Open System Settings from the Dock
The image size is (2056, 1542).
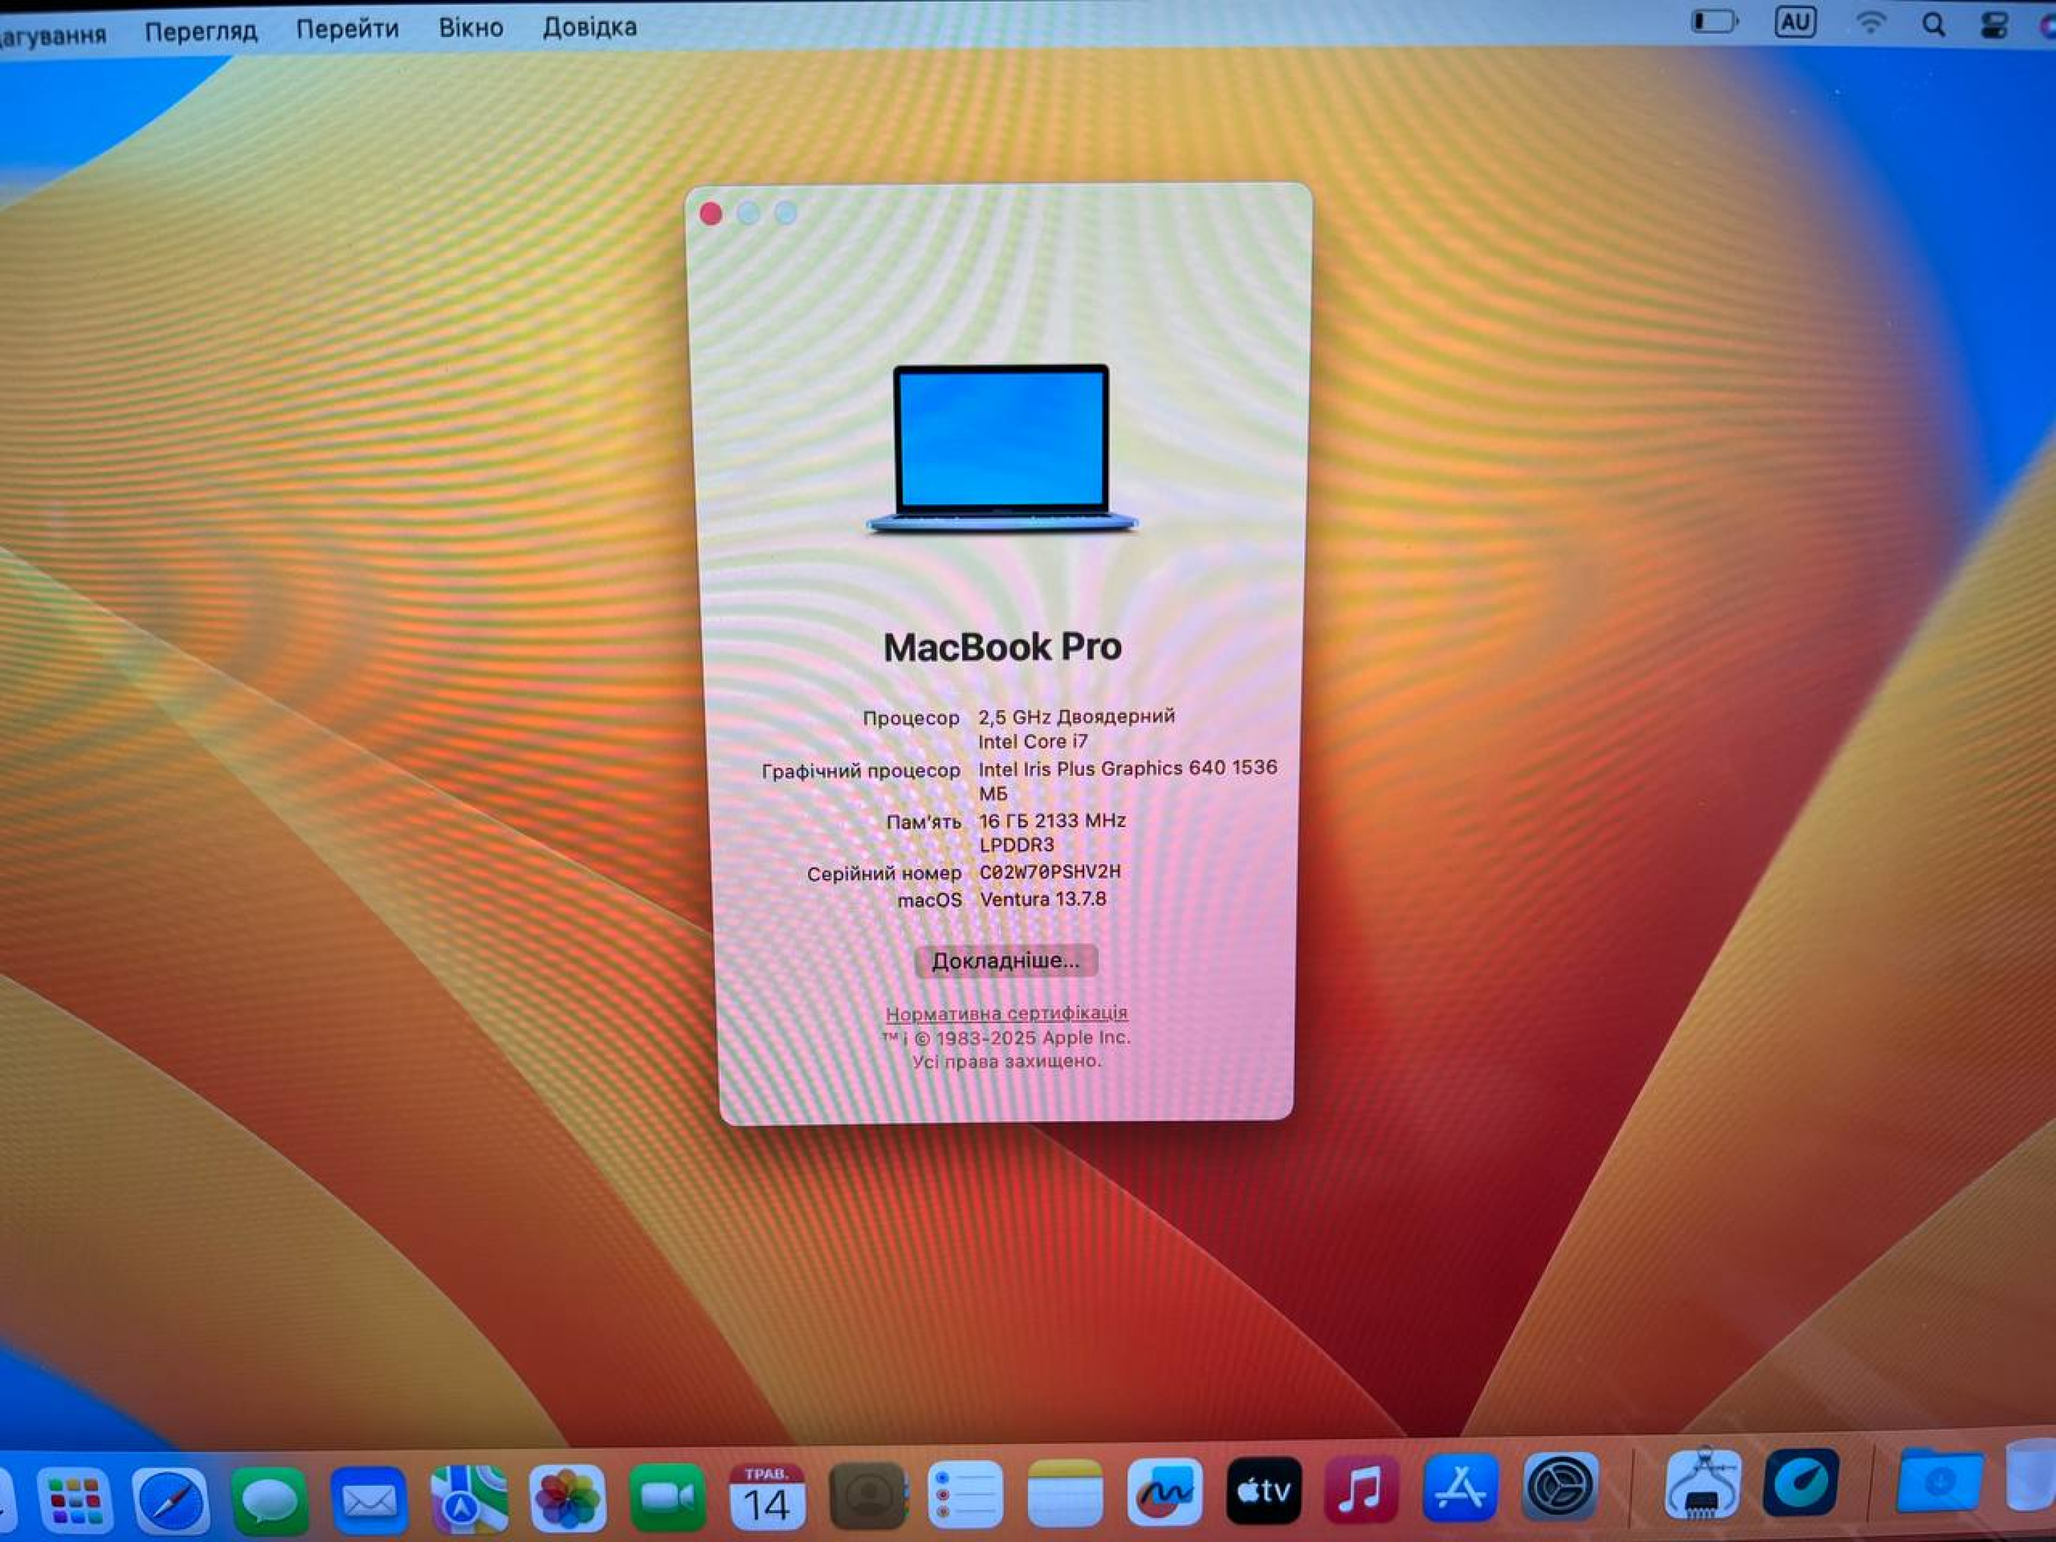coord(1560,1486)
